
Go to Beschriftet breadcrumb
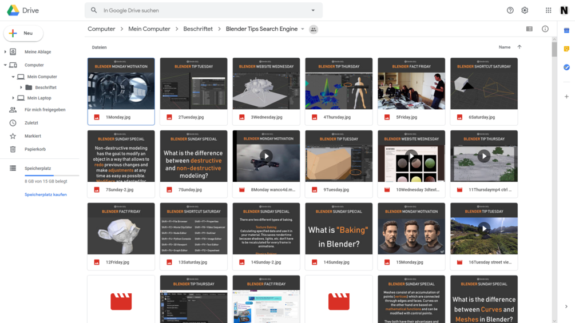pyautogui.click(x=197, y=29)
